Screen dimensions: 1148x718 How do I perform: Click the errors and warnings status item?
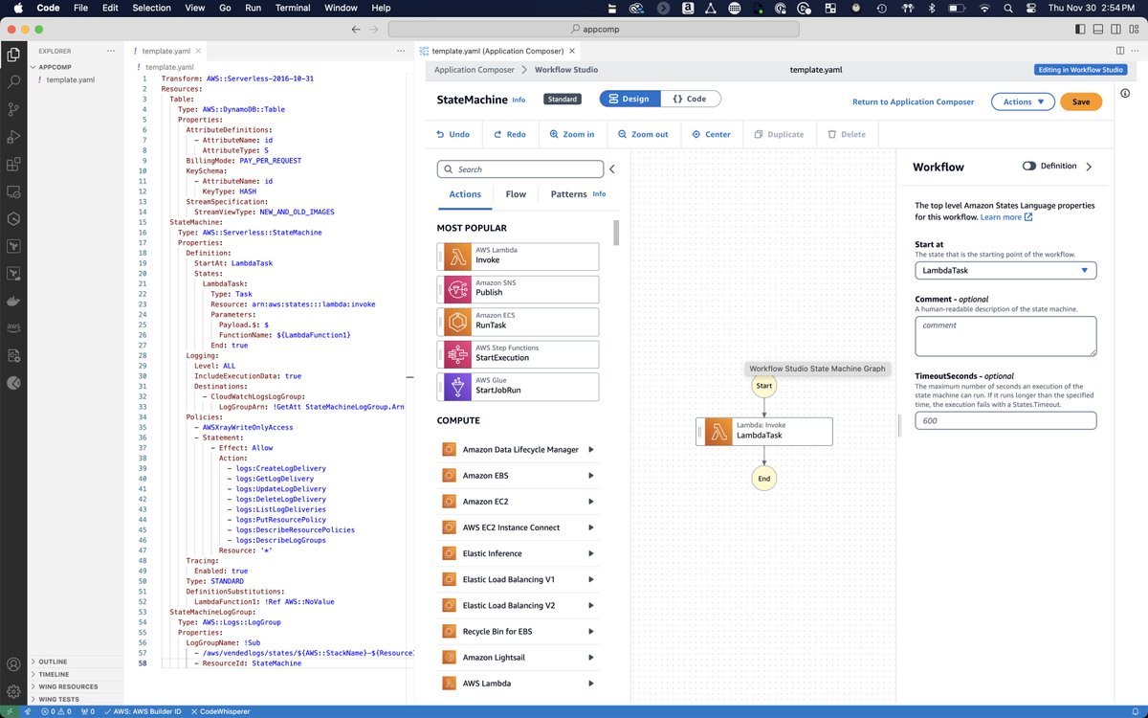point(56,712)
